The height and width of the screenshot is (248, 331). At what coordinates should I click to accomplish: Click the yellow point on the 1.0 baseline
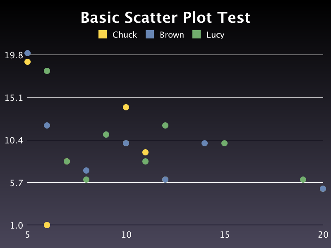pyautogui.click(x=47, y=225)
